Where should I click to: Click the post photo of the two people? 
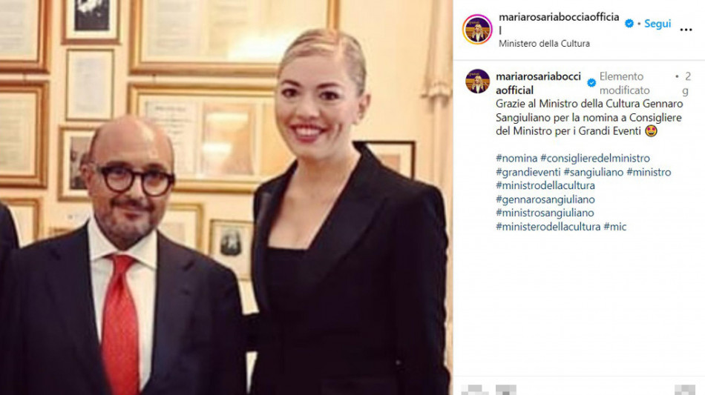[226, 197]
